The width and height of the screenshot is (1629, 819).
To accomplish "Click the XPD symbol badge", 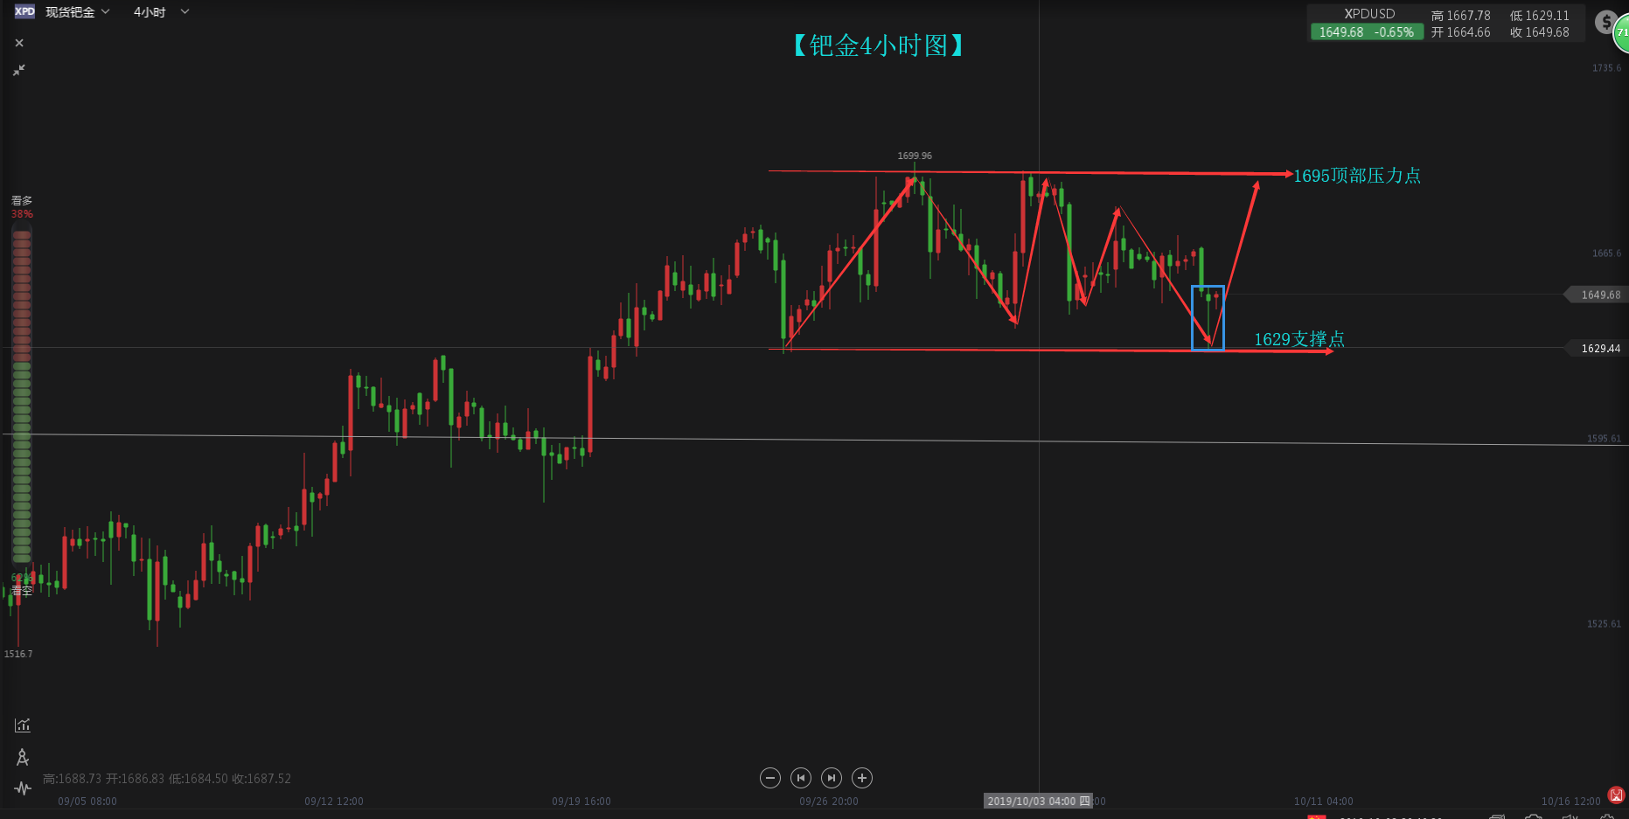I will [24, 11].
